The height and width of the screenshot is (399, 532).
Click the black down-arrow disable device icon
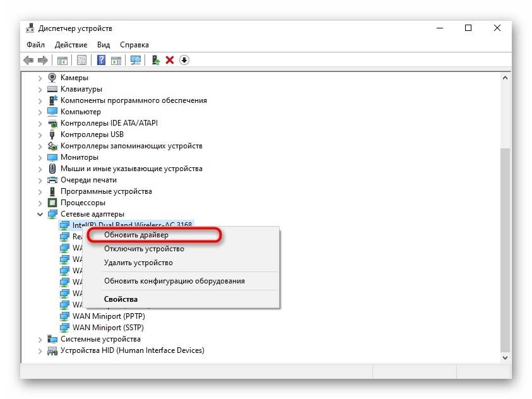(x=184, y=60)
